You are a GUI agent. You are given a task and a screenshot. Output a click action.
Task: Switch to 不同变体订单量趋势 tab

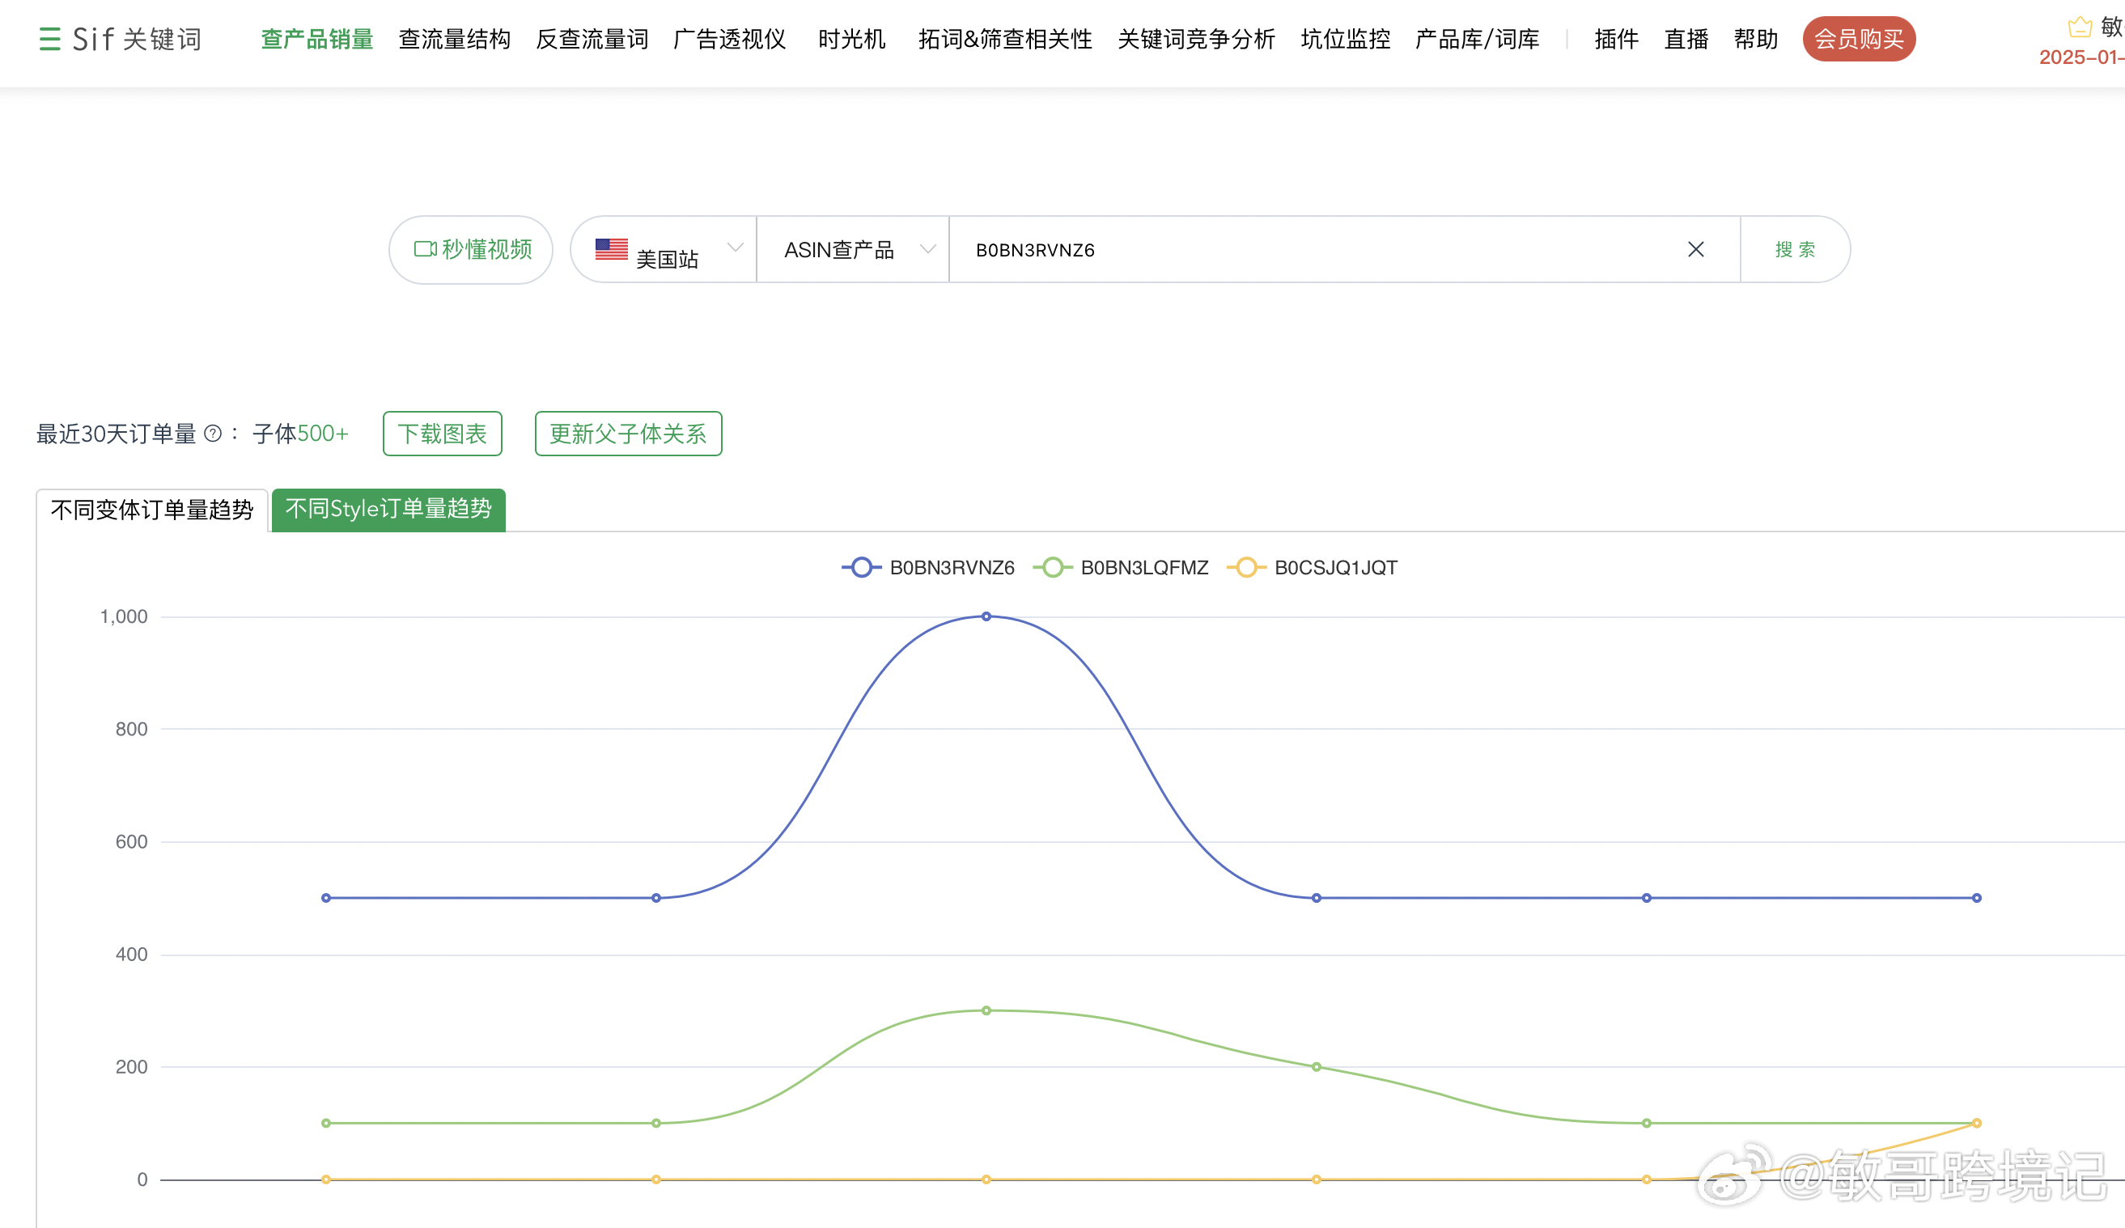(x=152, y=510)
